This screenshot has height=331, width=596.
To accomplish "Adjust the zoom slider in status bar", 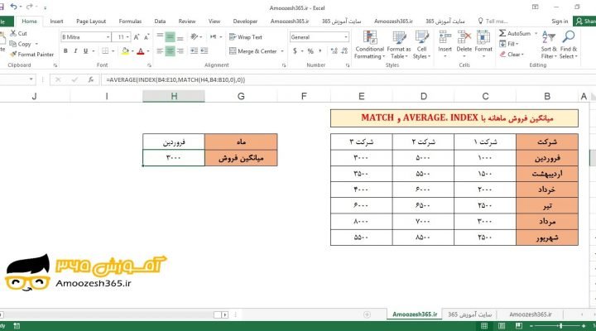I will pyautogui.click(x=560, y=326).
